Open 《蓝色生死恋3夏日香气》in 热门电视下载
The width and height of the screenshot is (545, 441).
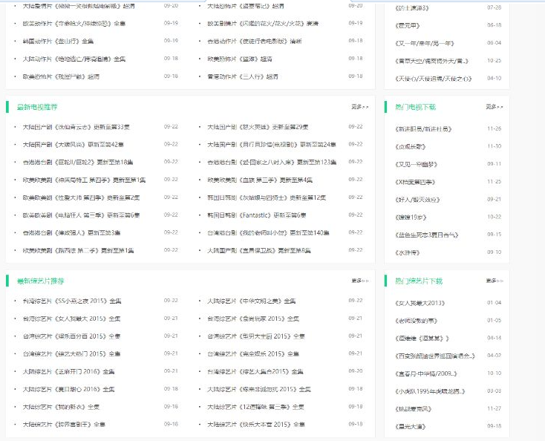pyautogui.click(x=427, y=235)
